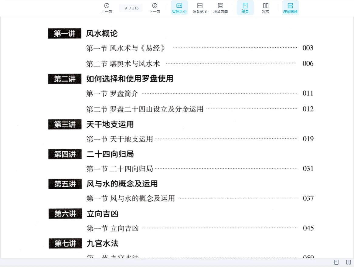Click 第六讲 立向吉凶 chapter heading
The width and height of the screenshot is (354, 267).
tap(102, 214)
